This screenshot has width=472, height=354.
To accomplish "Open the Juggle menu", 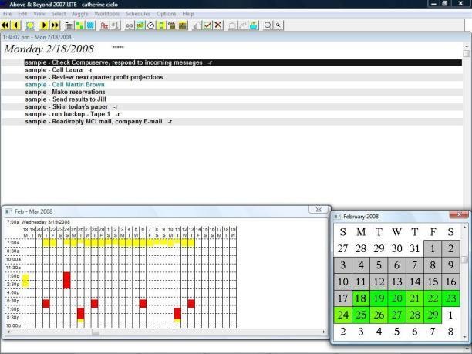I will click(80, 14).
